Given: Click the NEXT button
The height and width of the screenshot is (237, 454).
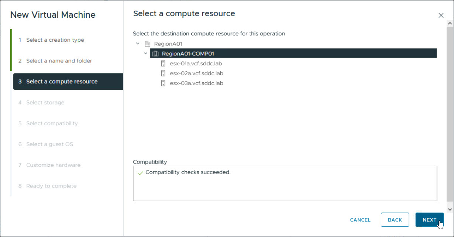Looking at the screenshot, I should [x=430, y=220].
